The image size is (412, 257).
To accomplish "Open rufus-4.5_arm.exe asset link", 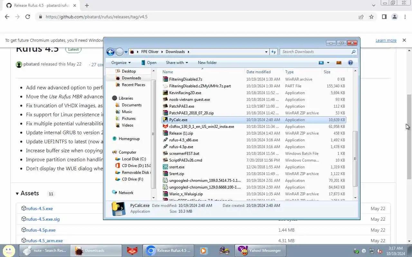I will click(x=44, y=241).
